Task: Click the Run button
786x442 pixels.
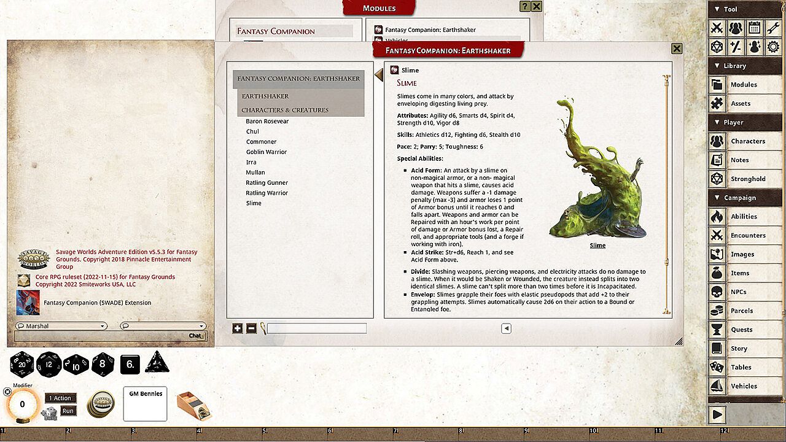Action: click(x=68, y=411)
